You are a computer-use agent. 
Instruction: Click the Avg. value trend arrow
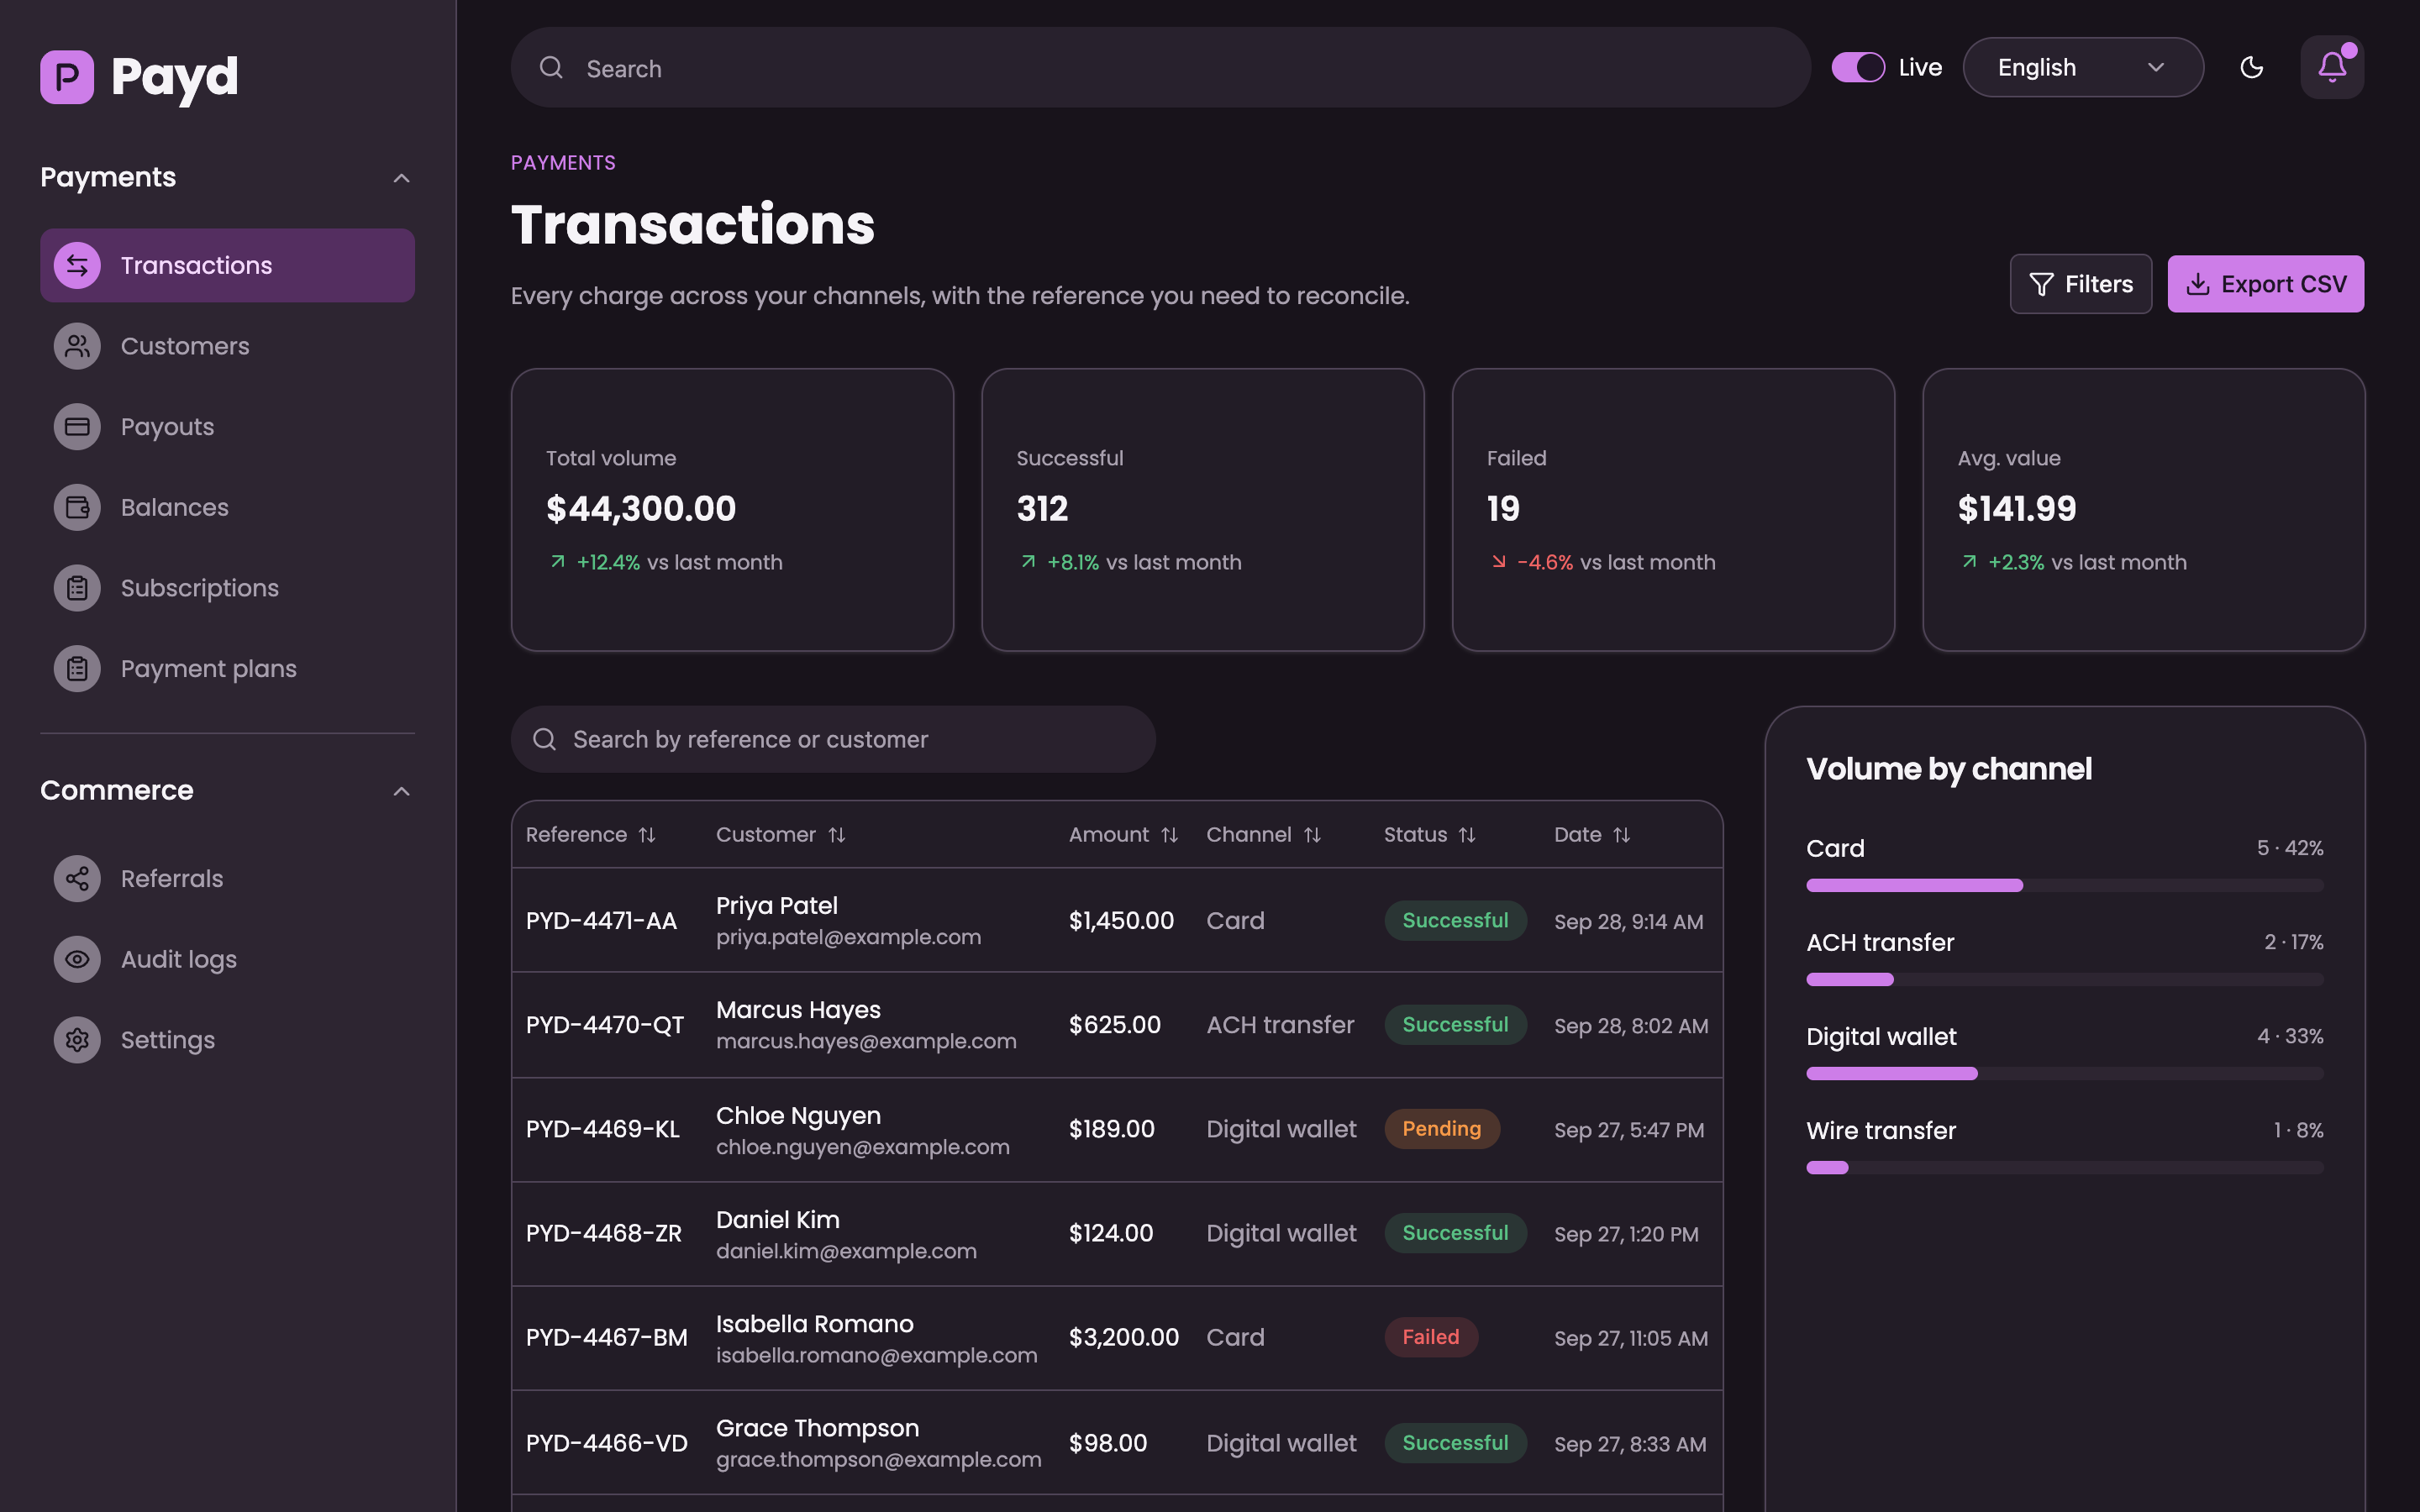point(1969,562)
